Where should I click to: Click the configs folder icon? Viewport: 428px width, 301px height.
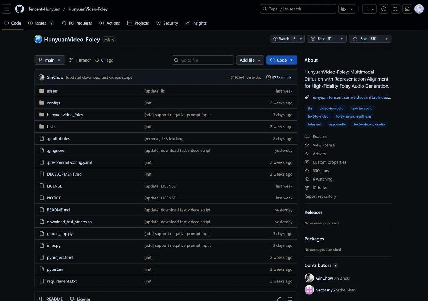42,103
